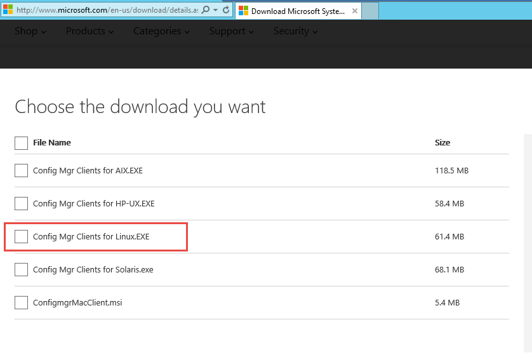Click the ConfigmgrMacClient.msi file name text
Screen dimensions: 532x355
(x=77, y=302)
